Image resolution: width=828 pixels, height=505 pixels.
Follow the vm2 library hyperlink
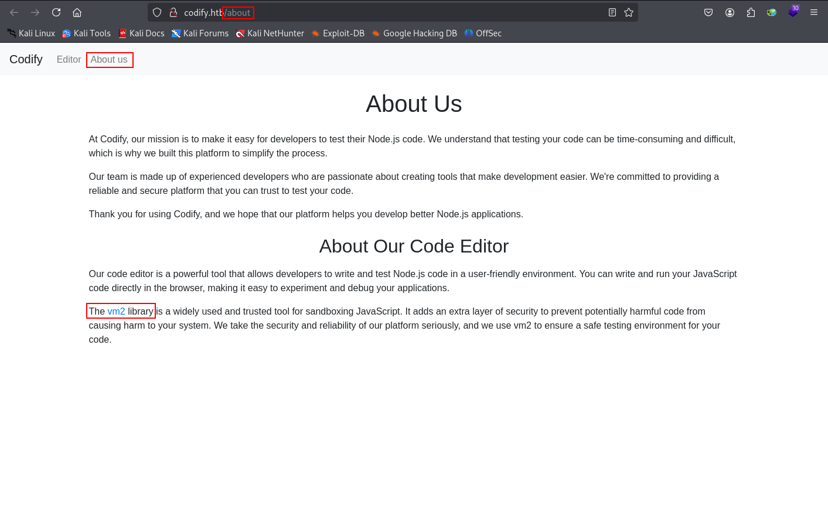[x=116, y=311]
